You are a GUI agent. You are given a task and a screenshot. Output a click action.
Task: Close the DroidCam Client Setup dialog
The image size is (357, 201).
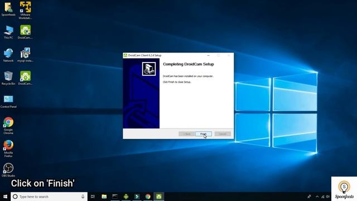(229, 55)
